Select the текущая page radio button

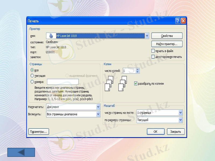click(33, 75)
